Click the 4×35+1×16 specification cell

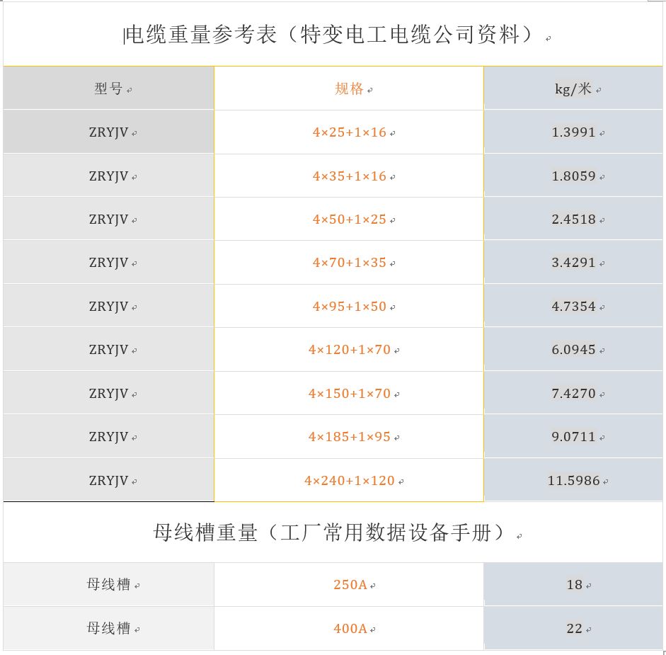(350, 176)
